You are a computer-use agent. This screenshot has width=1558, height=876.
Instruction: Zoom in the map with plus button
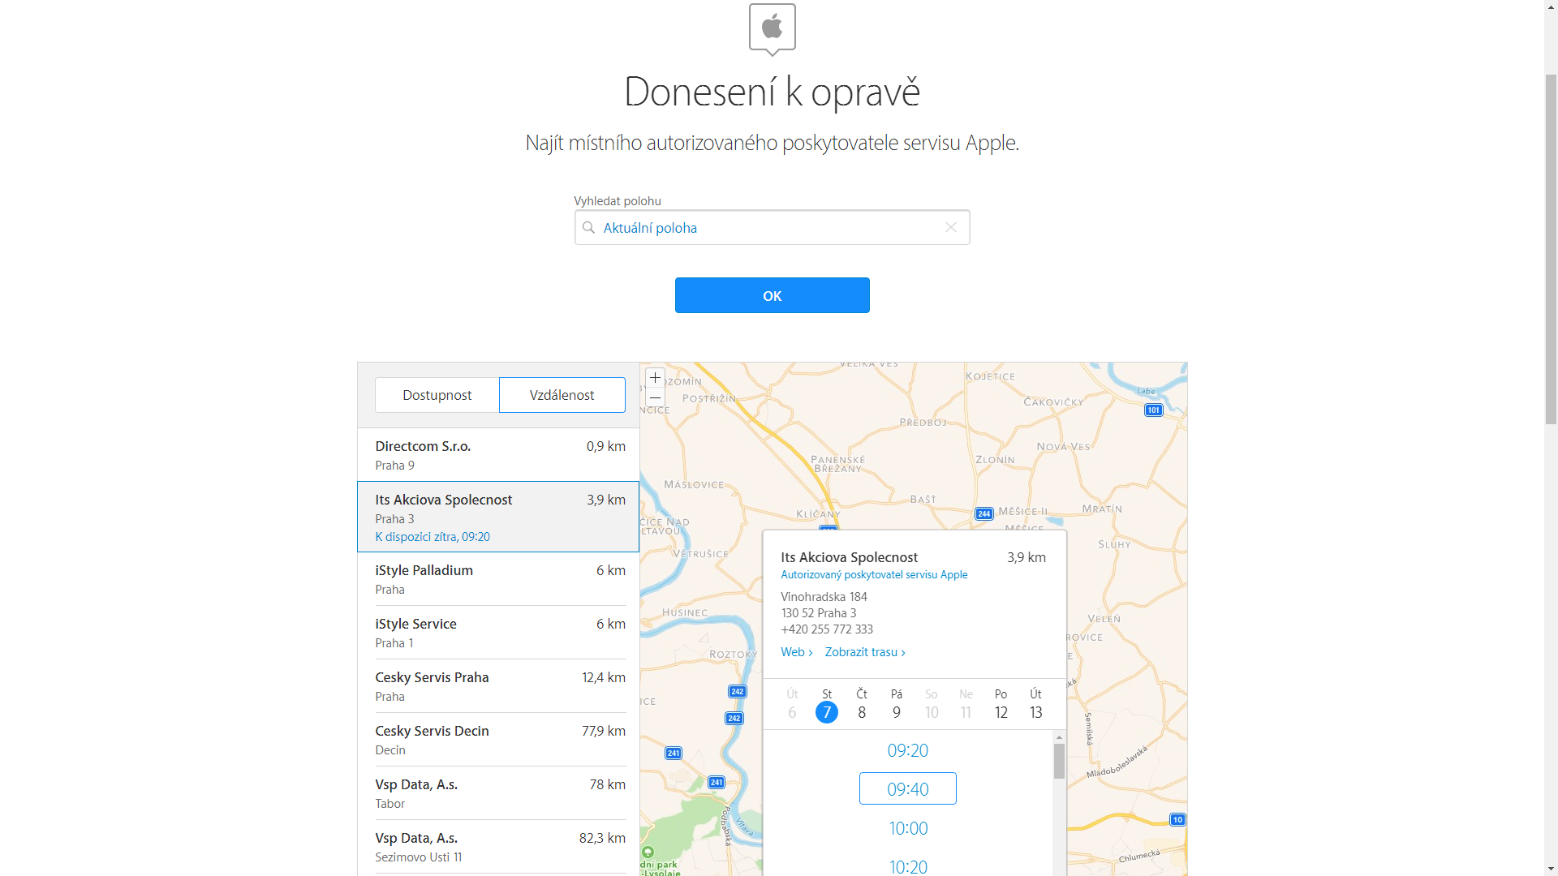(655, 378)
